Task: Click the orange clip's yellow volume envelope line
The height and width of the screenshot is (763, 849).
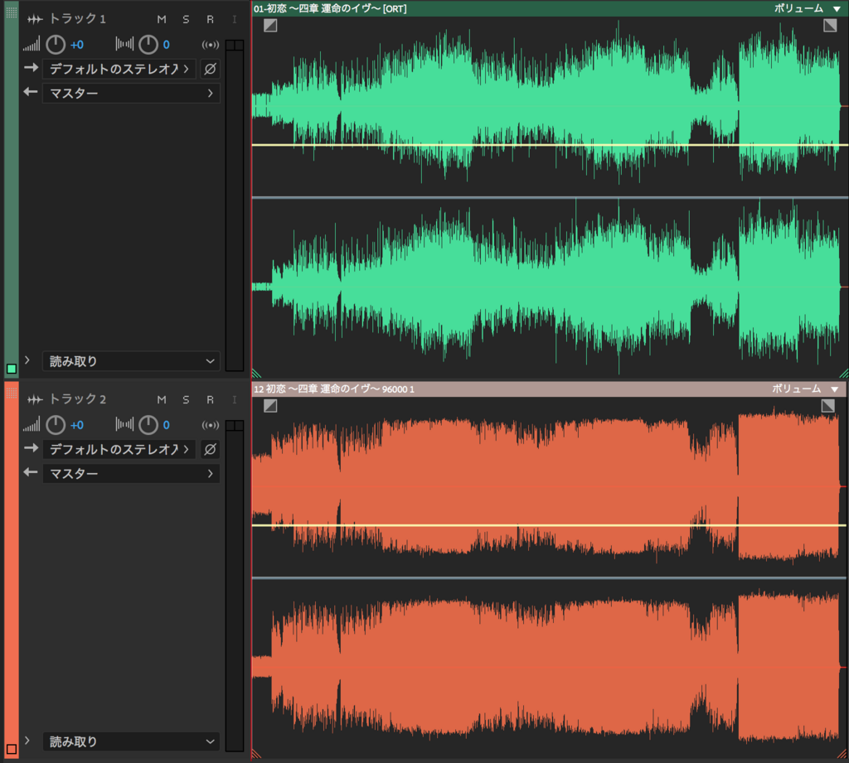Action: point(550,525)
